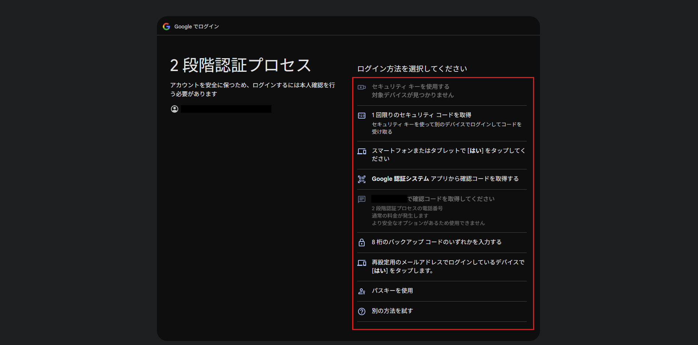Viewport: 698px width, 345px height.
Task: Click the passkey person-key icon
Action: pos(362,291)
